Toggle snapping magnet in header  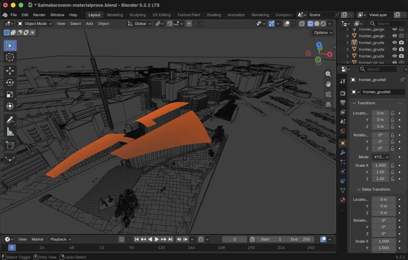point(170,24)
